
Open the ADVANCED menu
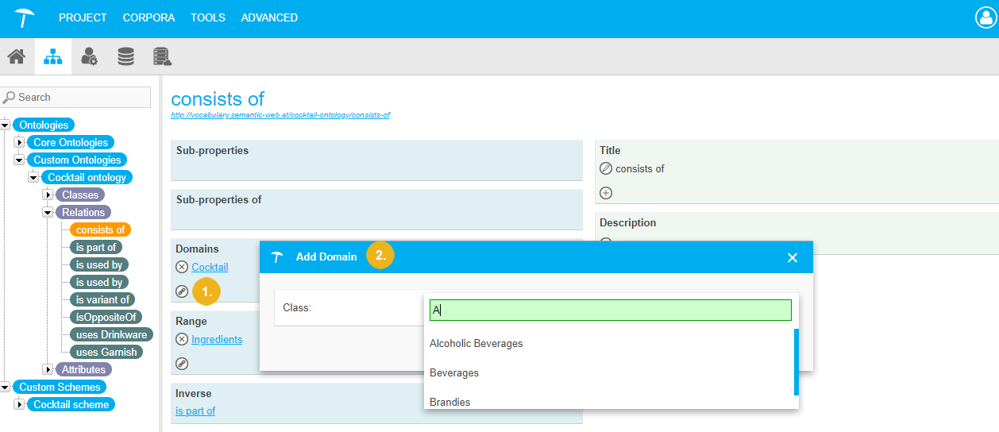tap(269, 17)
